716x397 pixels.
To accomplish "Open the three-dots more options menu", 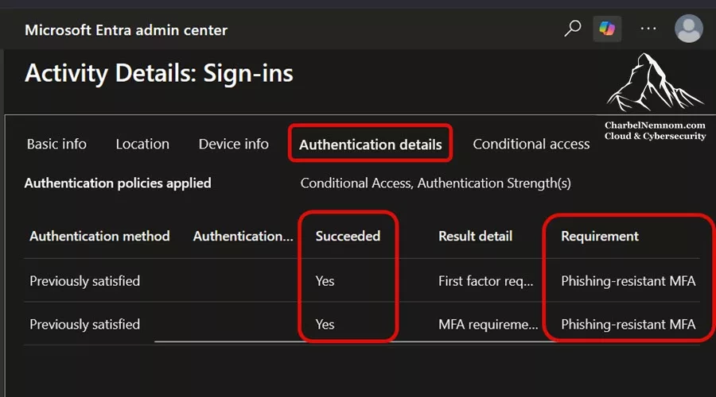I will 648,29.
